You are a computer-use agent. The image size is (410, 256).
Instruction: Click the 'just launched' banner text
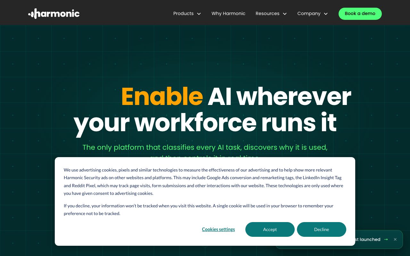pos(368,239)
